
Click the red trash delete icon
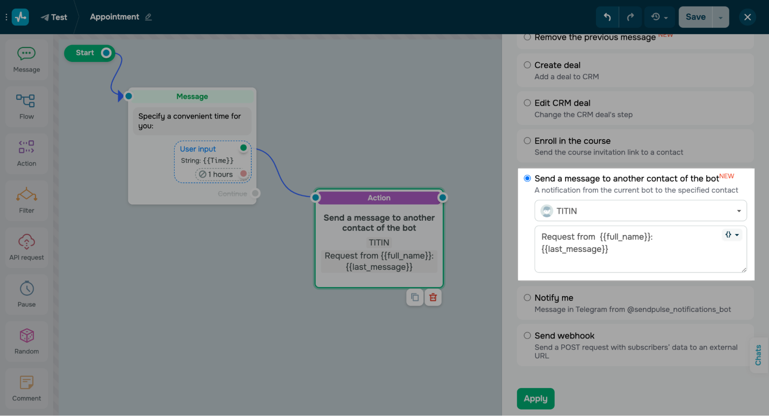coord(433,297)
